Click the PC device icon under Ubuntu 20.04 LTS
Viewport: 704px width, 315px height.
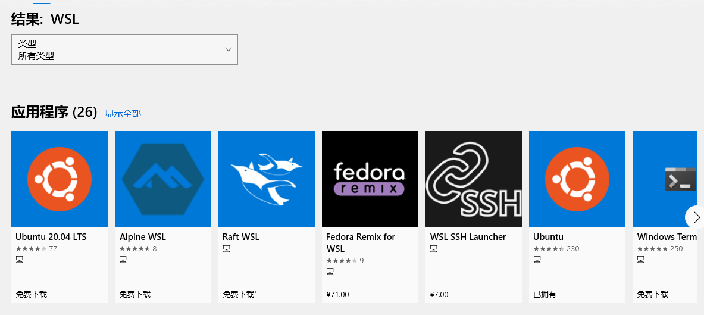(x=19, y=259)
